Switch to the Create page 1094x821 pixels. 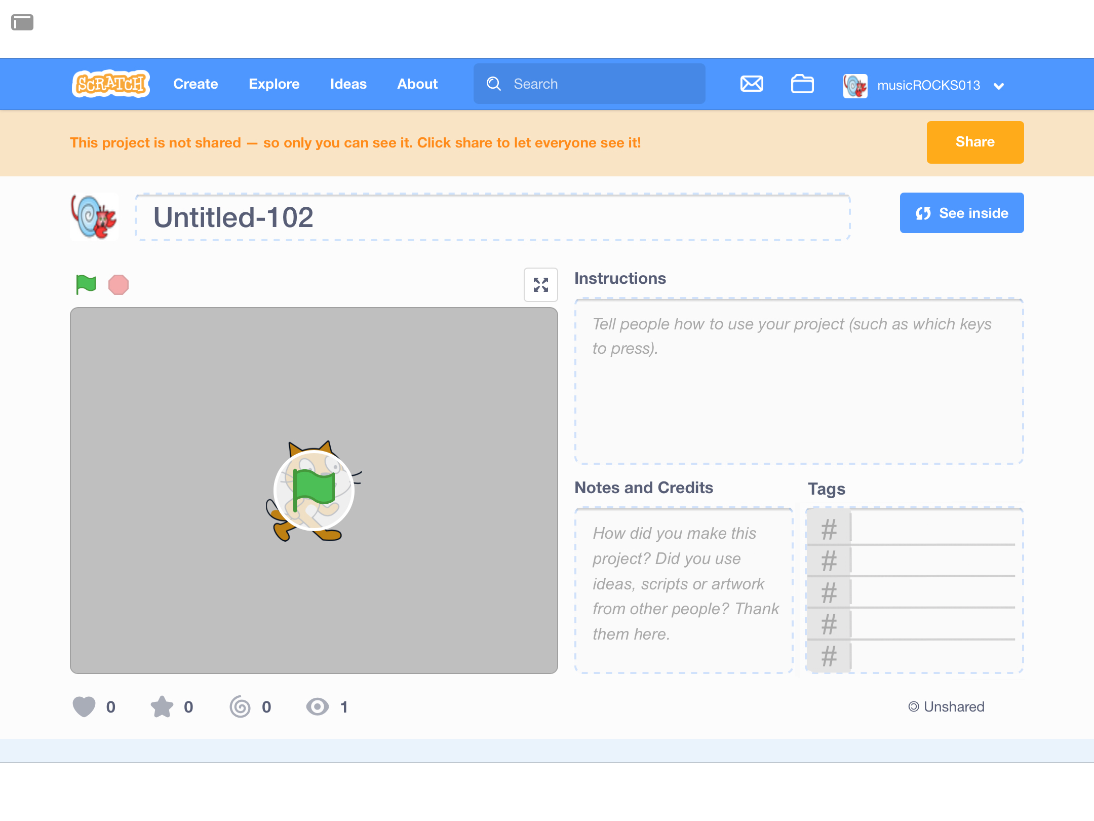click(196, 84)
